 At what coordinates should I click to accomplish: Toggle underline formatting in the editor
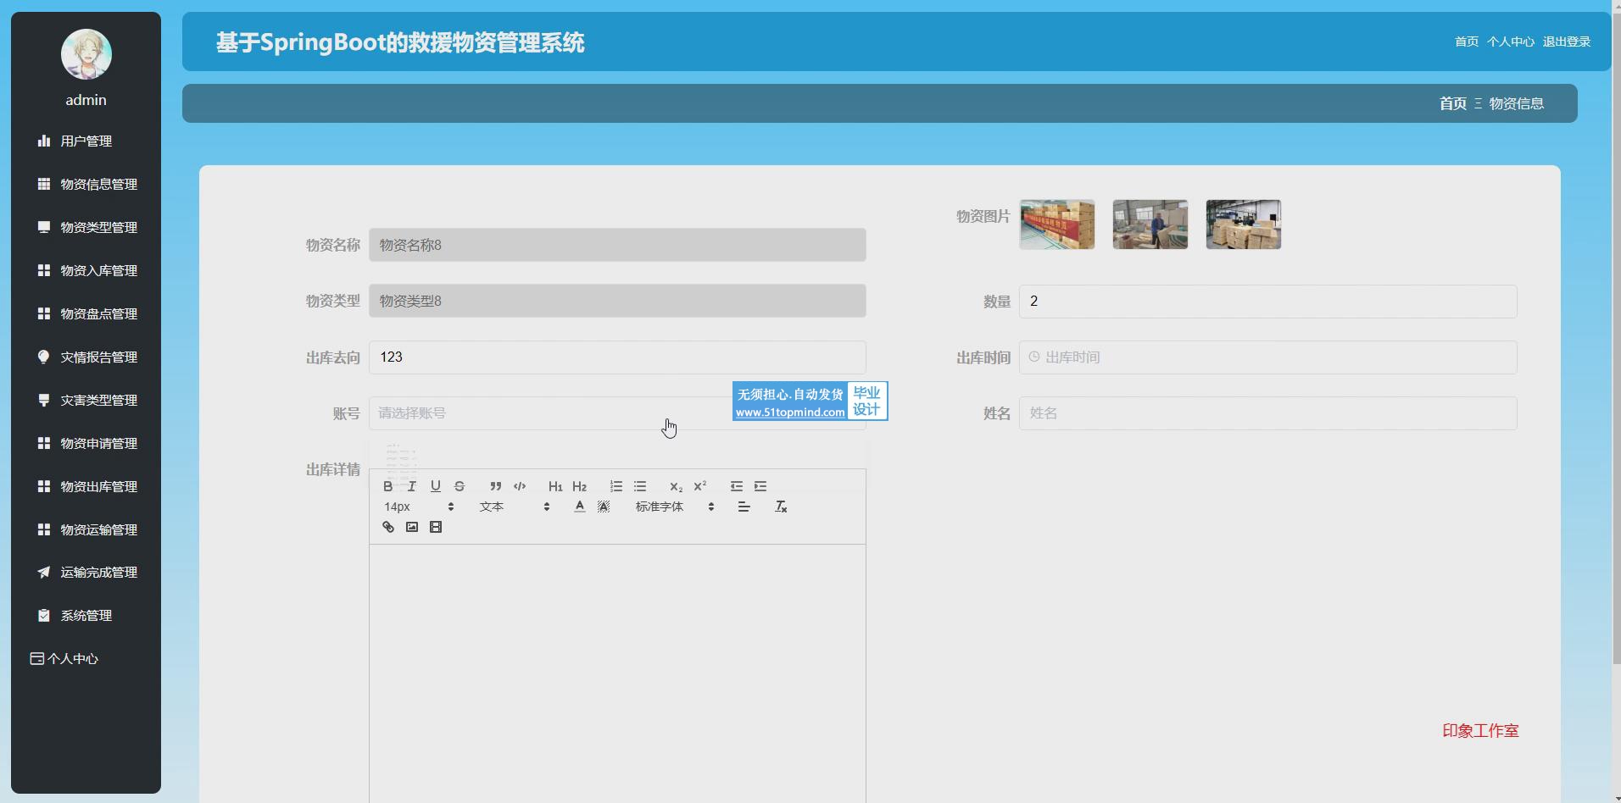pos(436,486)
